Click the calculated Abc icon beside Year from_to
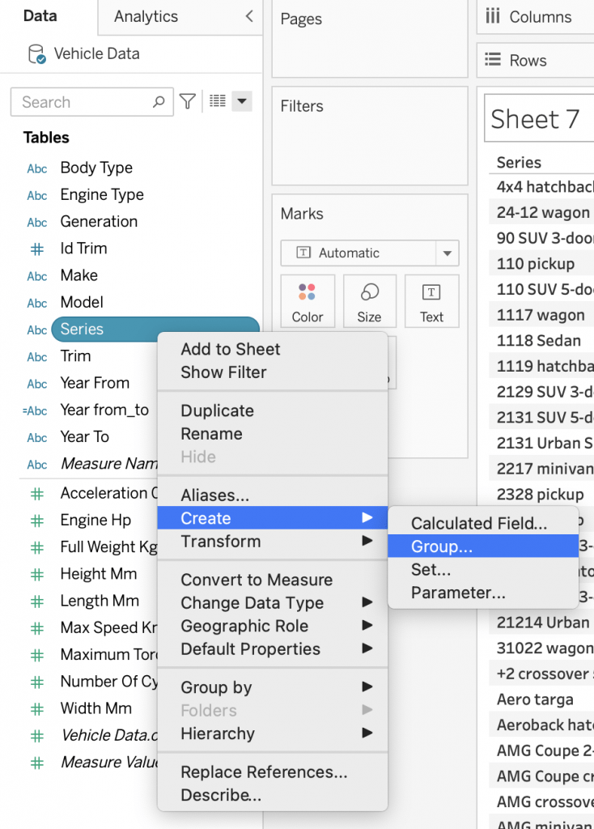The image size is (594, 829). pos(36,410)
